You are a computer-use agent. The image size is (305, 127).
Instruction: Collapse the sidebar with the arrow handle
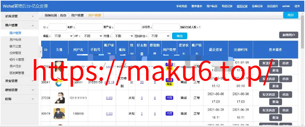point(40,52)
